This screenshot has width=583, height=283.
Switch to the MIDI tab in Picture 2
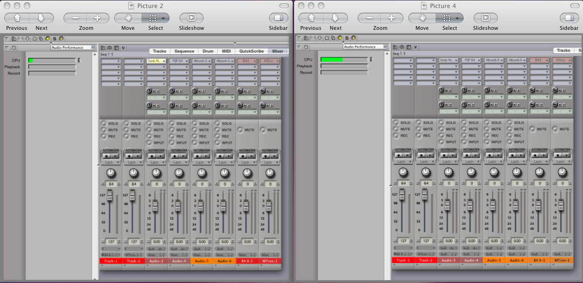(x=226, y=51)
